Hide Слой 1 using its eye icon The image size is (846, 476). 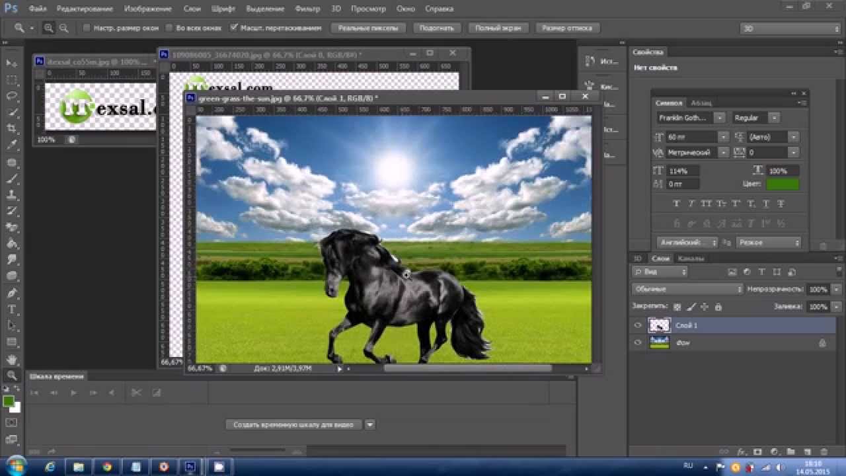point(638,325)
